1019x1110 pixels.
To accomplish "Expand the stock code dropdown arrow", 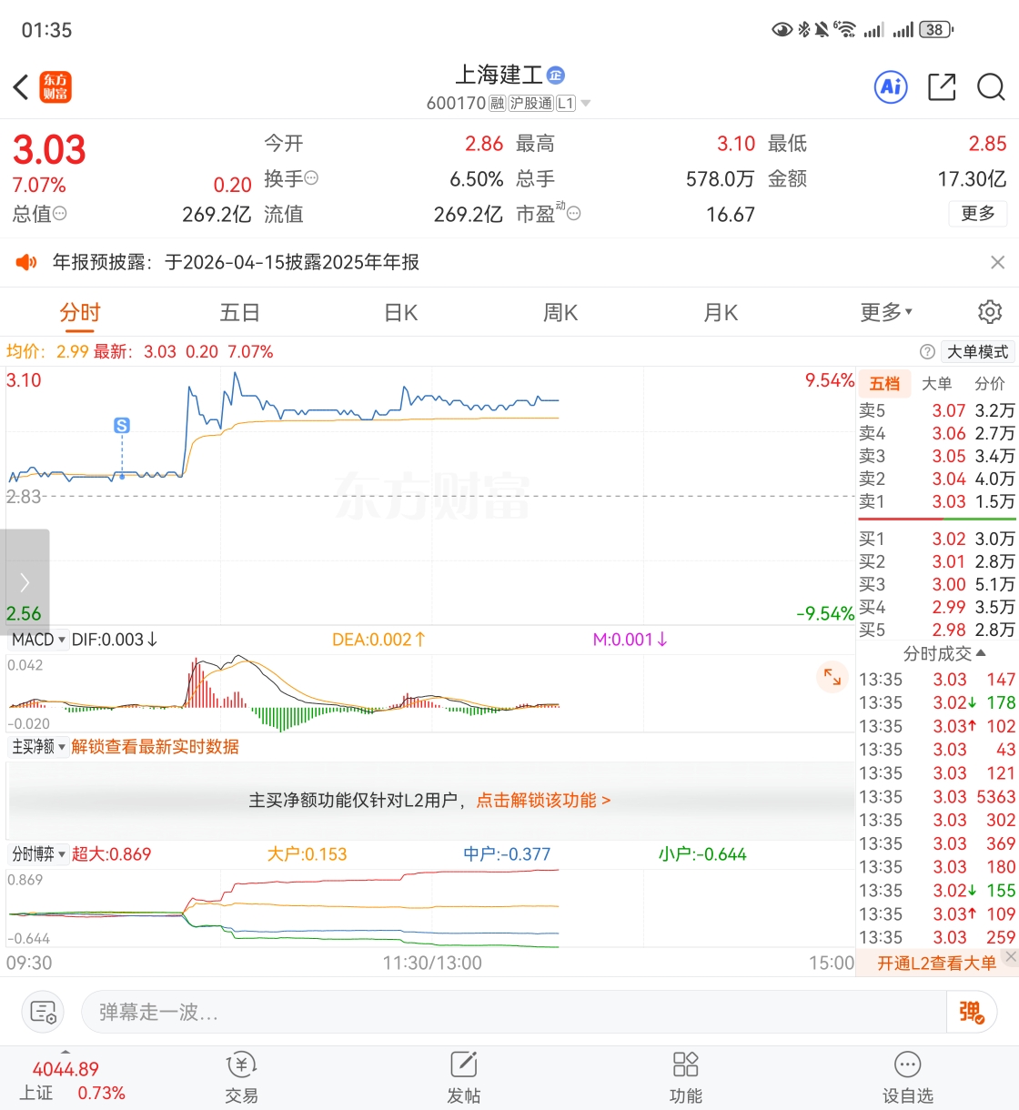I will coord(586,103).
